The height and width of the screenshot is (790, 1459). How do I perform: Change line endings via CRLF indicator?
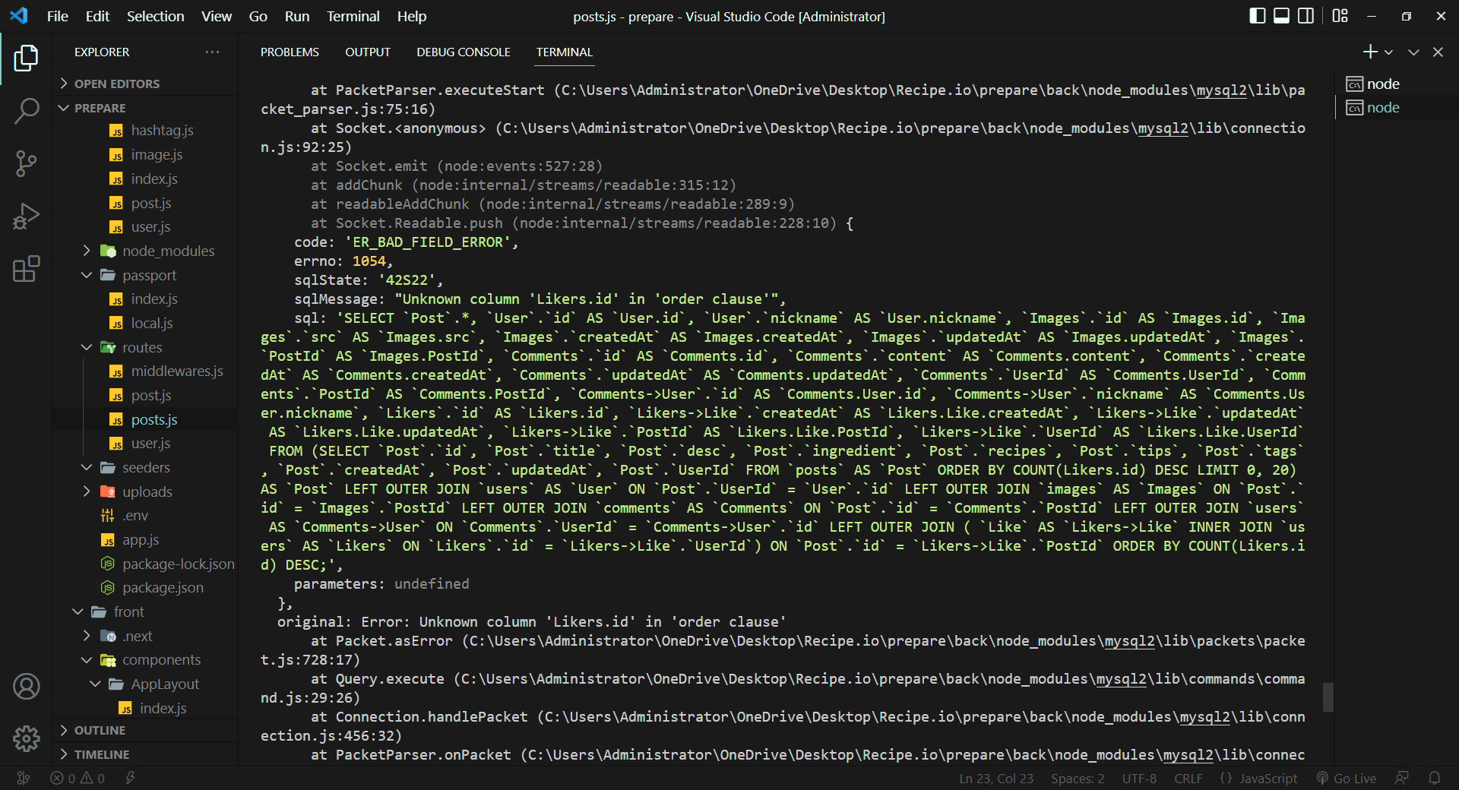[x=1188, y=778]
